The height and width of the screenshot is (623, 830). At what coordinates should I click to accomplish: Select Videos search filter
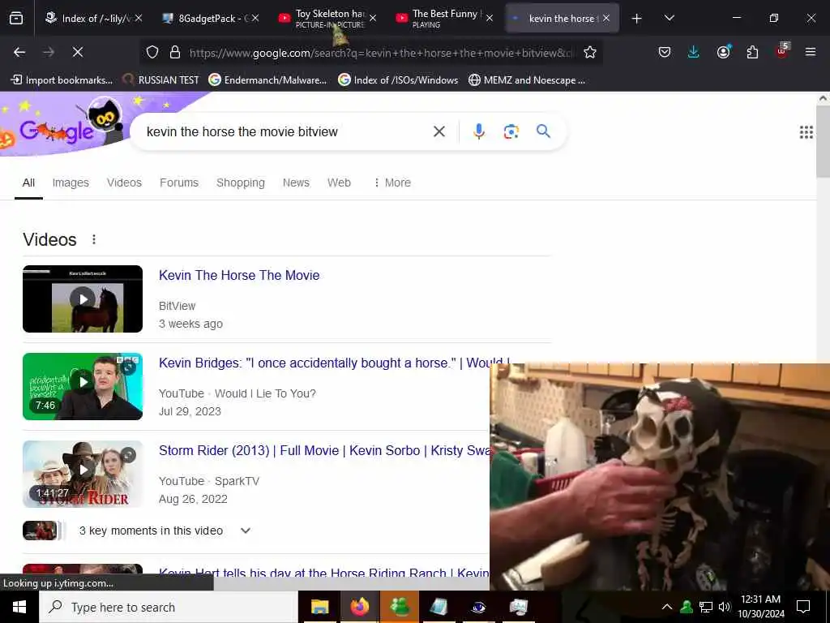(x=124, y=183)
